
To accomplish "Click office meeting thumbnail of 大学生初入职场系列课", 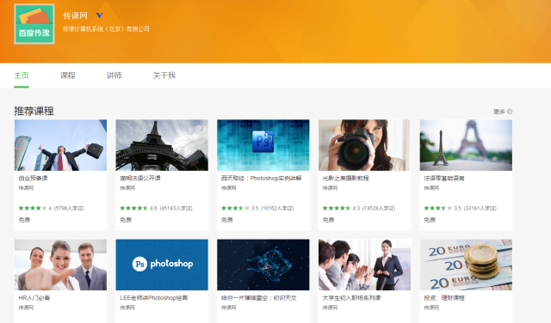I will point(364,265).
